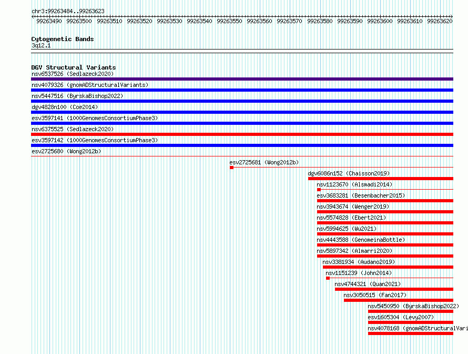468x354 pixels.
Task: Click the red nsv3050515 variant bar
Action: (399, 300)
